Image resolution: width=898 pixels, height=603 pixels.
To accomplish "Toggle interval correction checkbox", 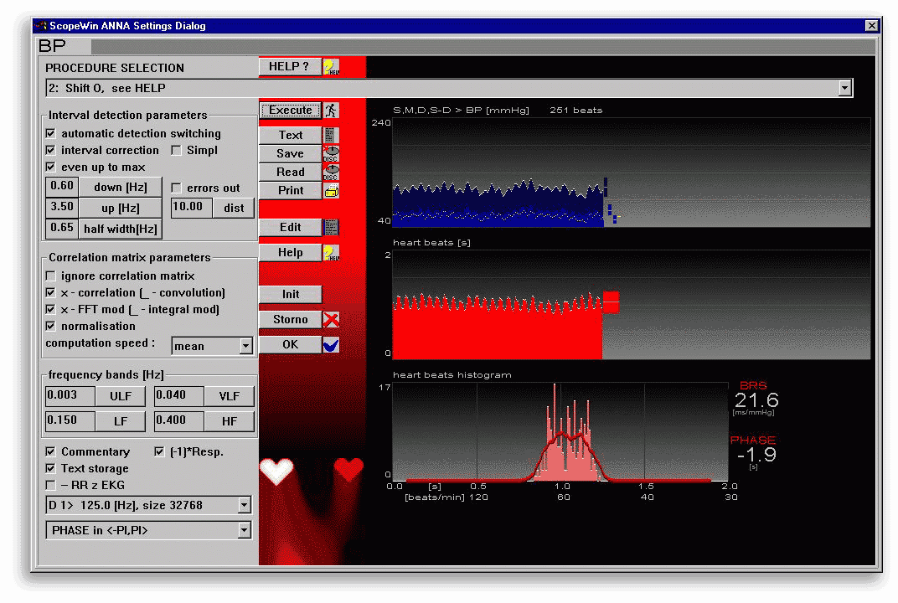I will (51, 150).
